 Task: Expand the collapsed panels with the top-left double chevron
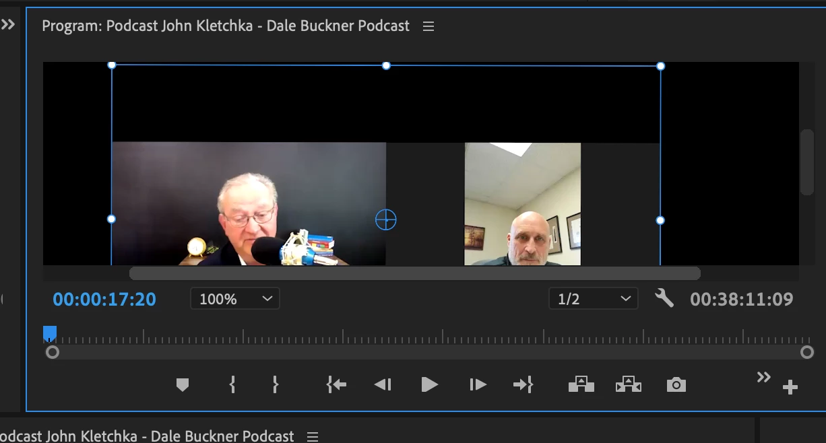tap(7, 25)
